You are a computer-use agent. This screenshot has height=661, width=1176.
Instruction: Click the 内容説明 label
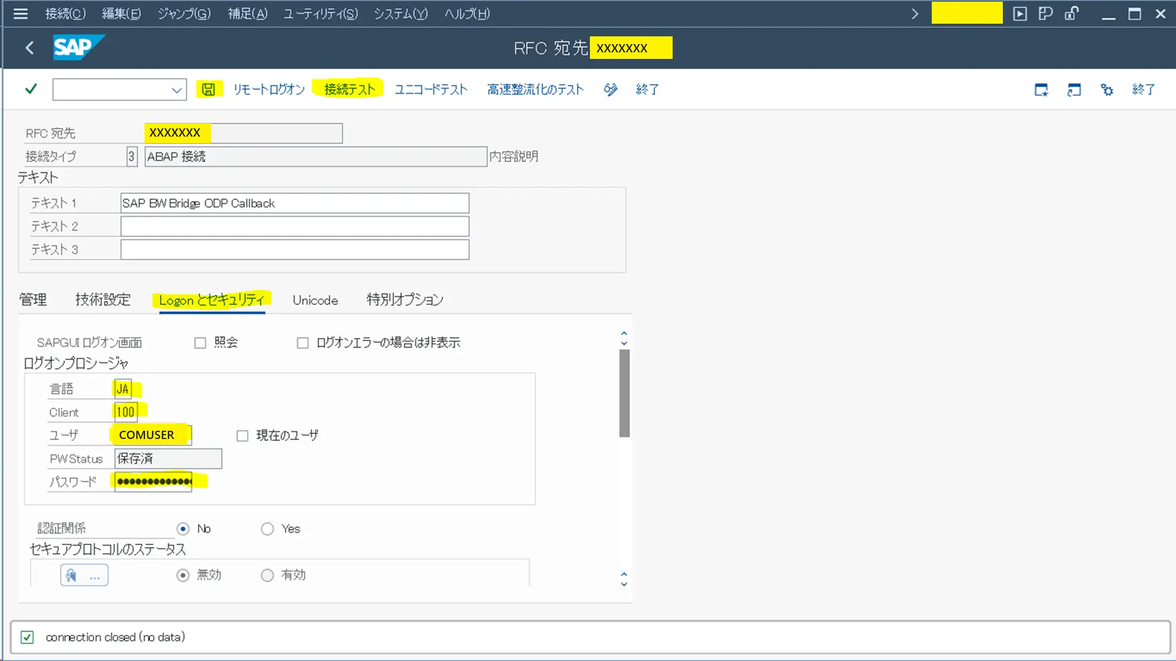514,156
